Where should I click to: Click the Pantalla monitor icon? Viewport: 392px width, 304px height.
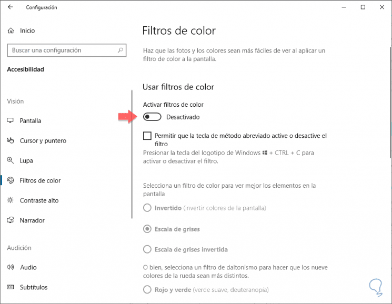[11, 121]
